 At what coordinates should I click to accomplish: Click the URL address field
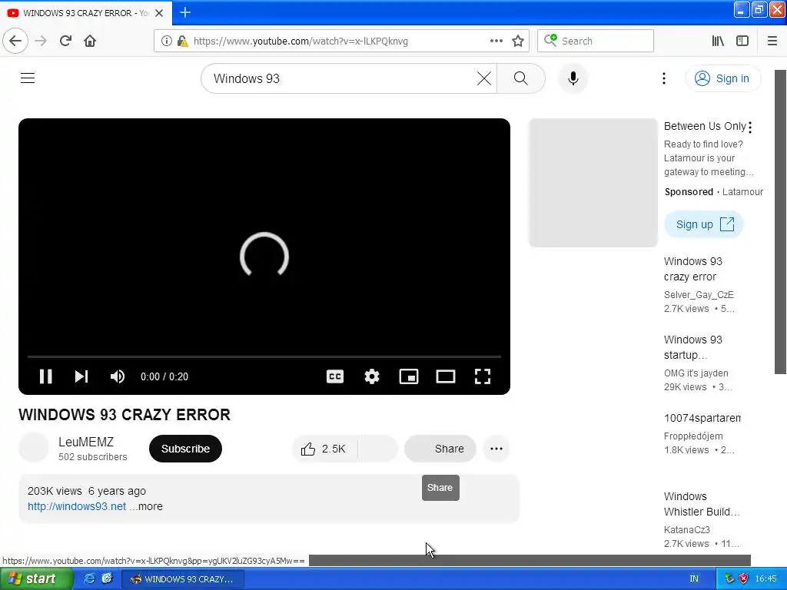(341, 41)
